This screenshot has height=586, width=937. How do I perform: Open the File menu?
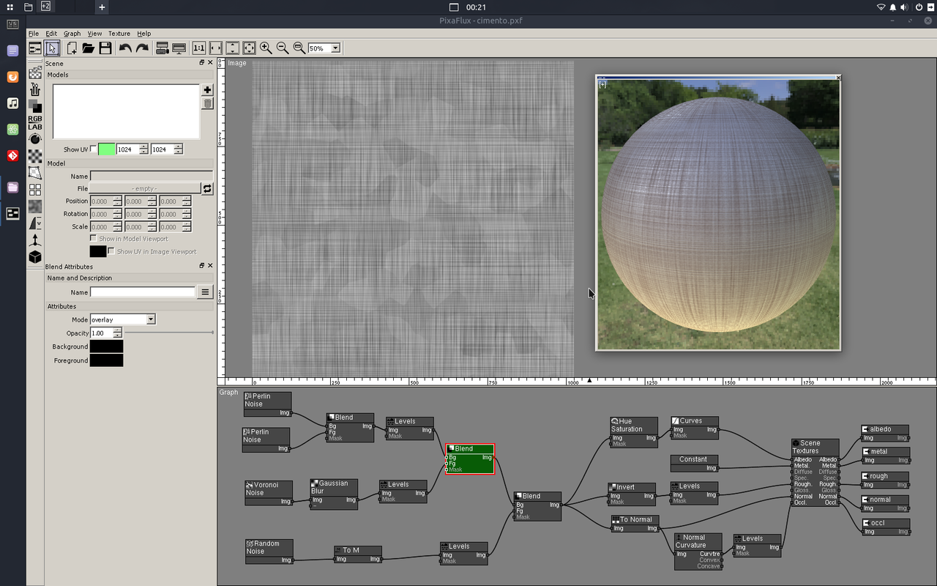(x=34, y=34)
